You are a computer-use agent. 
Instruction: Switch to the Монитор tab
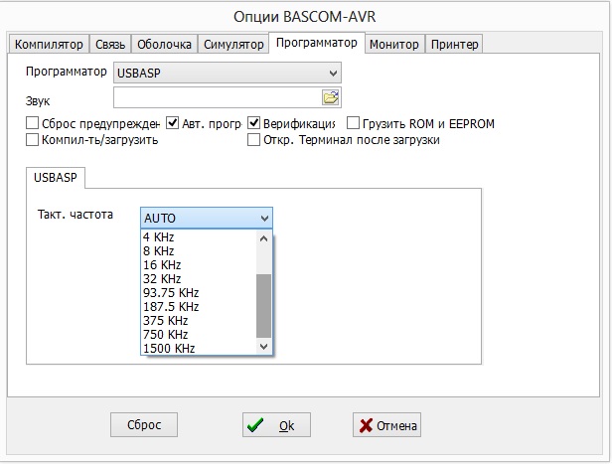click(394, 44)
